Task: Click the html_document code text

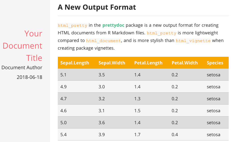Action: [x=103, y=41]
